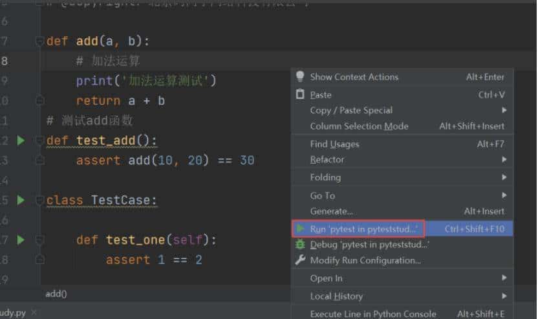This screenshot has height=319, width=538.
Task: Collapse the fold marker on class TestCase line
Action: pos(39,200)
